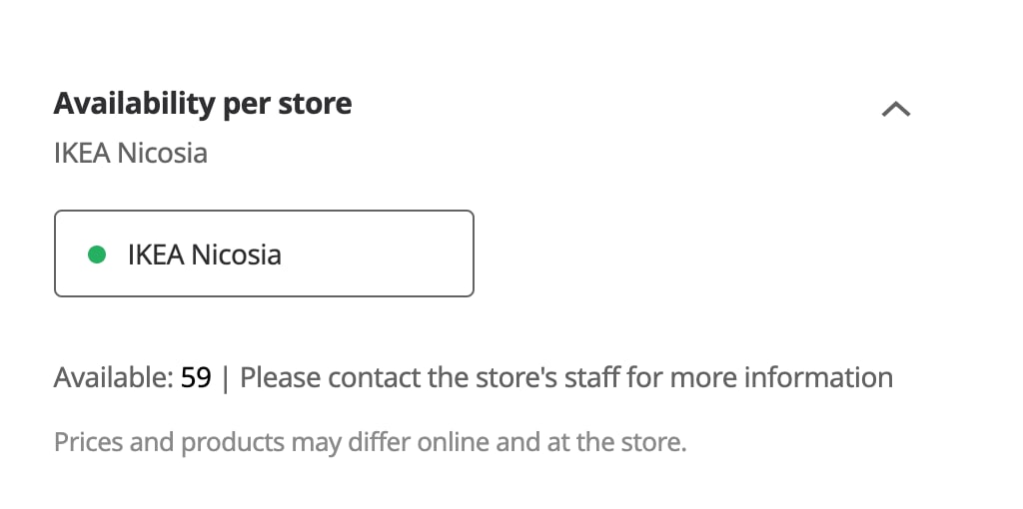This screenshot has width=1023, height=509.
Task: Select the IKEA Nicosia store button
Action: click(x=264, y=254)
